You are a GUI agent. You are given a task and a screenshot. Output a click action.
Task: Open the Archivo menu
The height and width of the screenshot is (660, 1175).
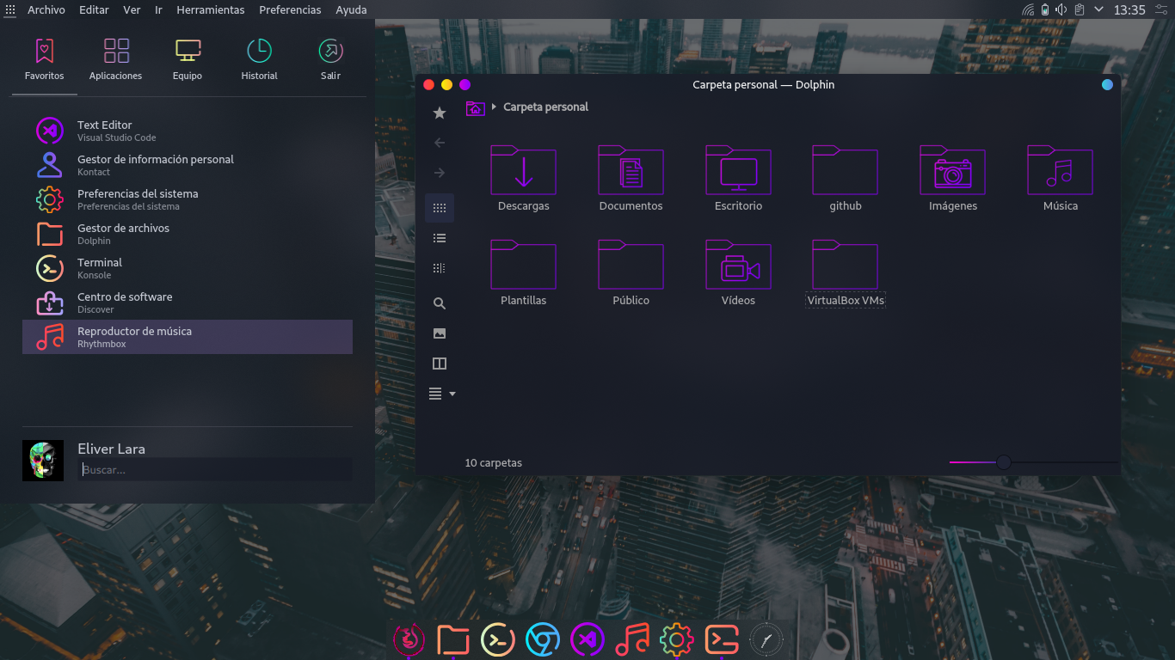(x=46, y=9)
